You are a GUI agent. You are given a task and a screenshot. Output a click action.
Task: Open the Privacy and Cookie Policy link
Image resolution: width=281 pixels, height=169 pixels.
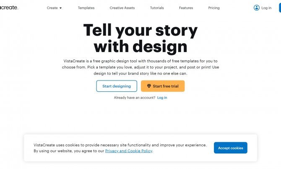(129, 151)
